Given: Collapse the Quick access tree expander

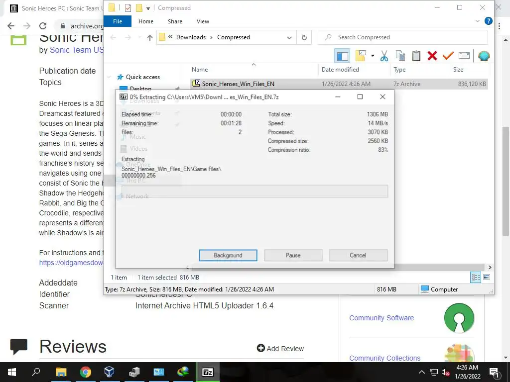Looking at the screenshot, I should tap(109, 77).
